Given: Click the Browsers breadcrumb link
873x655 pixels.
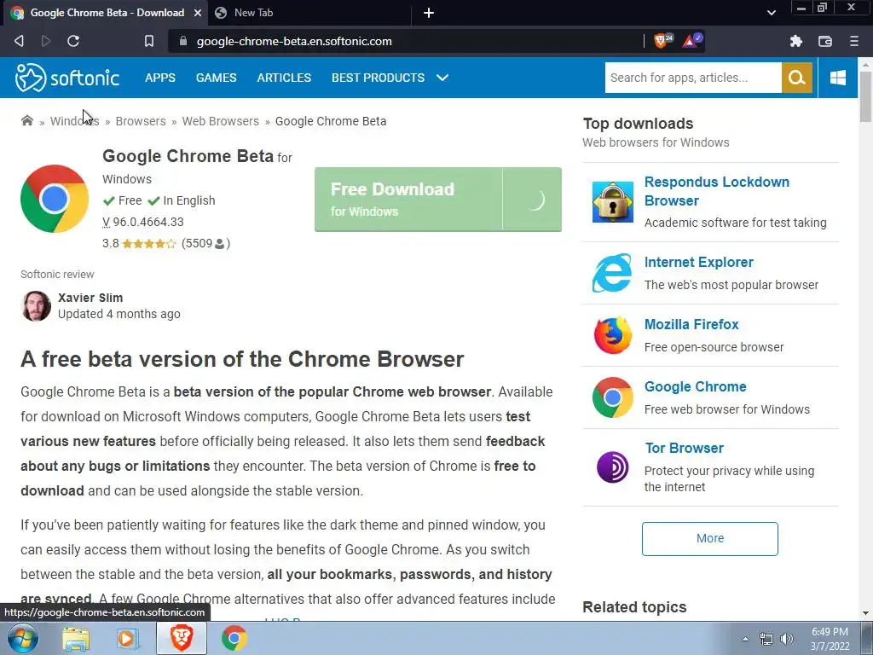Looking at the screenshot, I should (x=141, y=121).
